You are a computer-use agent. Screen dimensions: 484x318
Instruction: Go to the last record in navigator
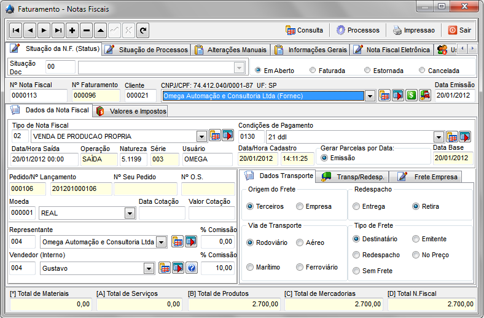coord(58,30)
